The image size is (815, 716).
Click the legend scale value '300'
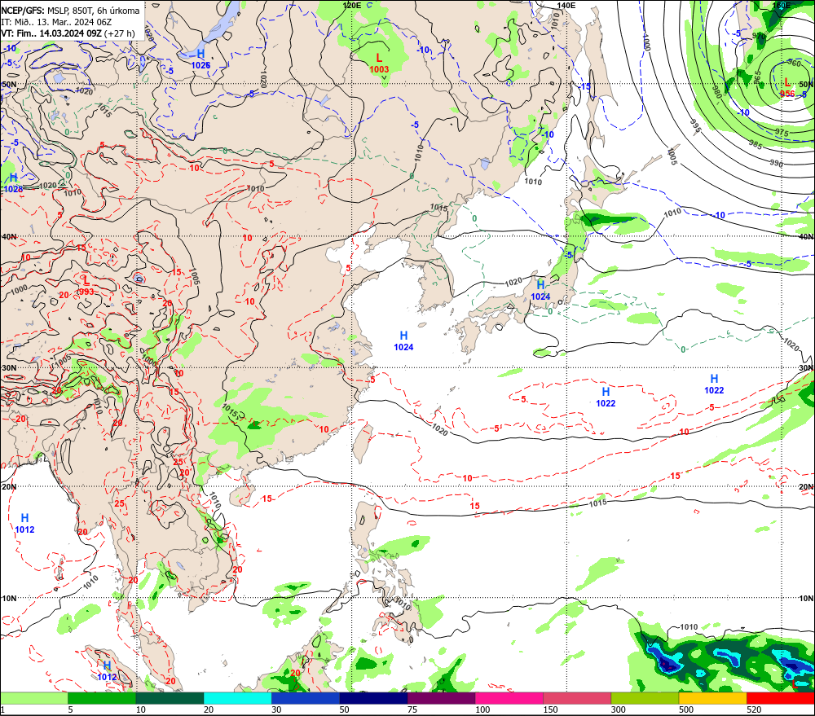click(619, 709)
